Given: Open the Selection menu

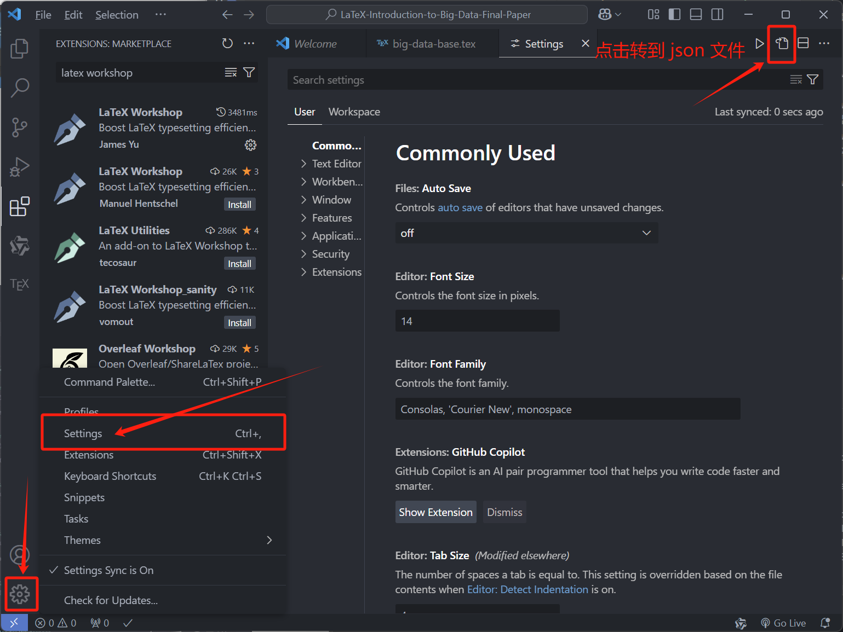Looking at the screenshot, I should [x=117, y=15].
